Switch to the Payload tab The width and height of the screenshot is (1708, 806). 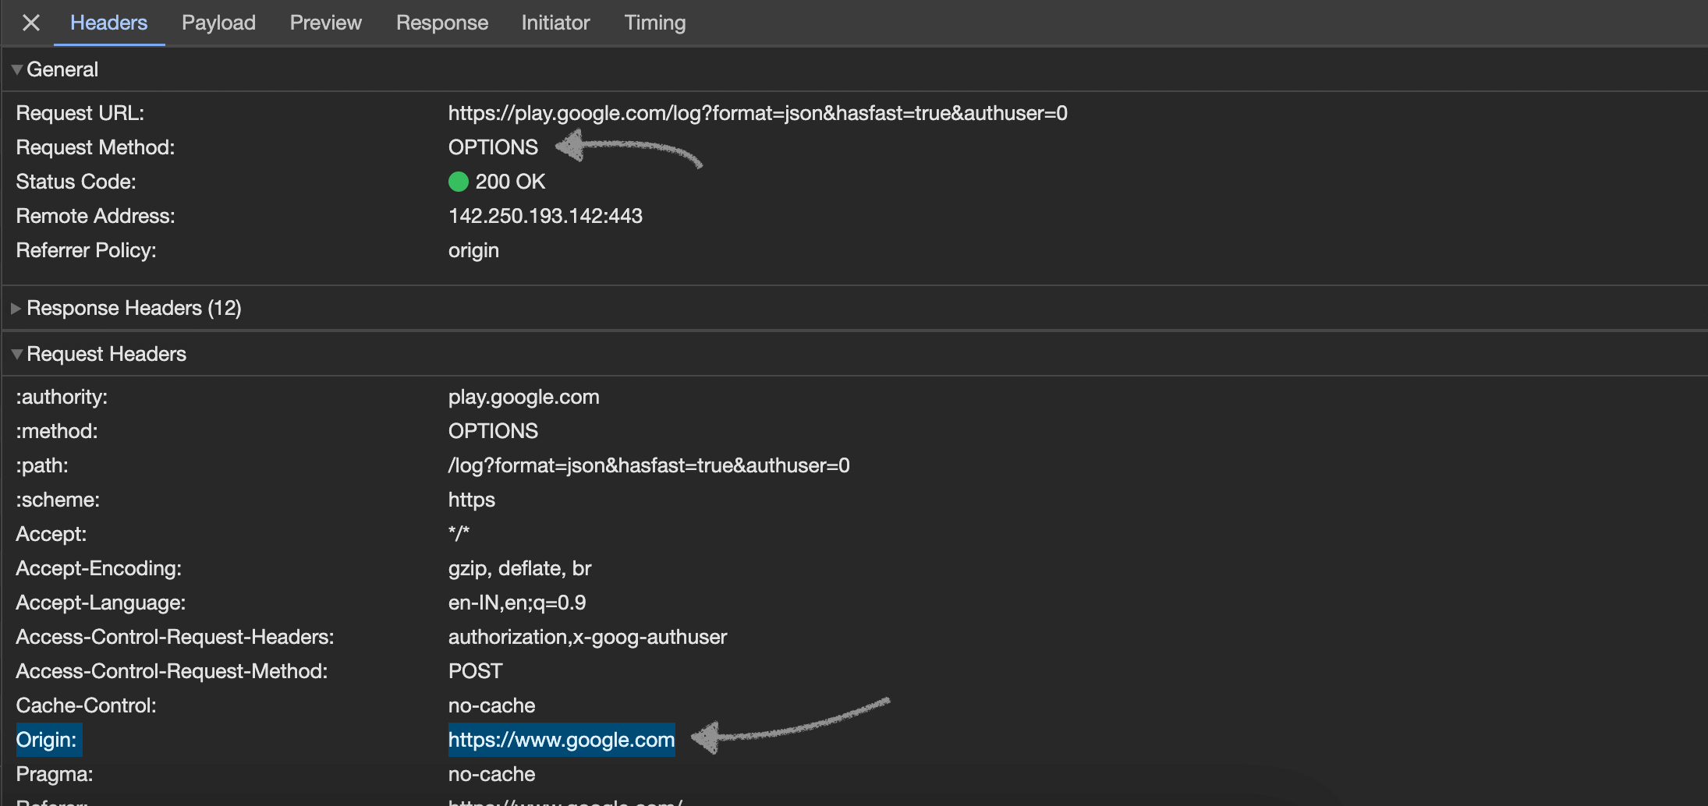[218, 23]
